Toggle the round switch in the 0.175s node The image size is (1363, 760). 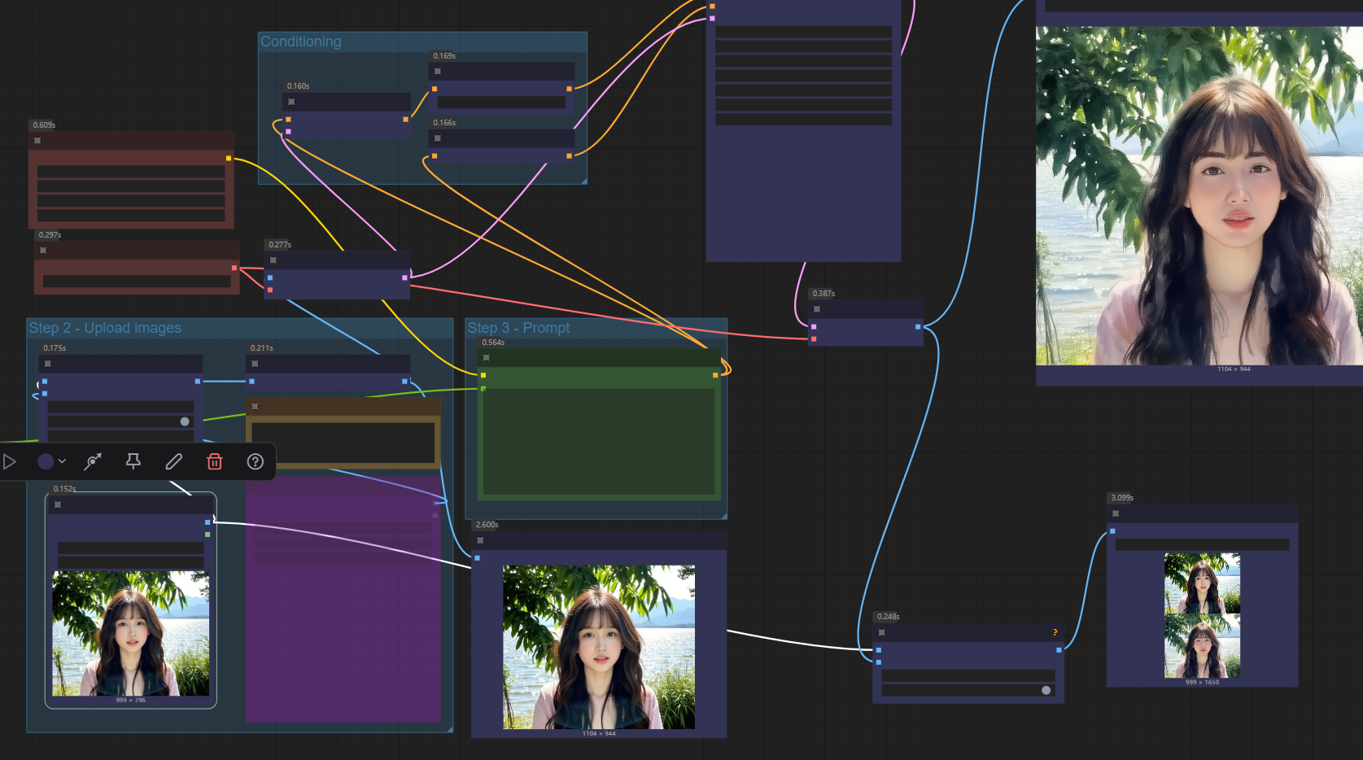tap(185, 421)
